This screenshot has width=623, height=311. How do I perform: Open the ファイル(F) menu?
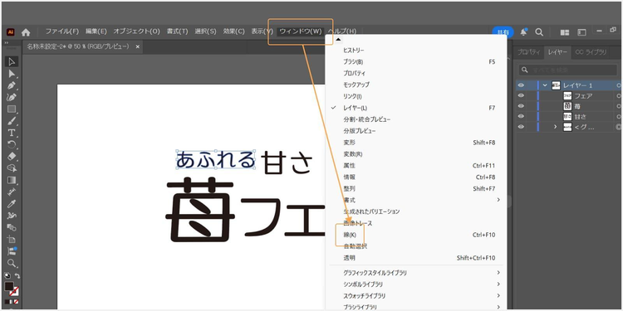pyautogui.click(x=62, y=32)
